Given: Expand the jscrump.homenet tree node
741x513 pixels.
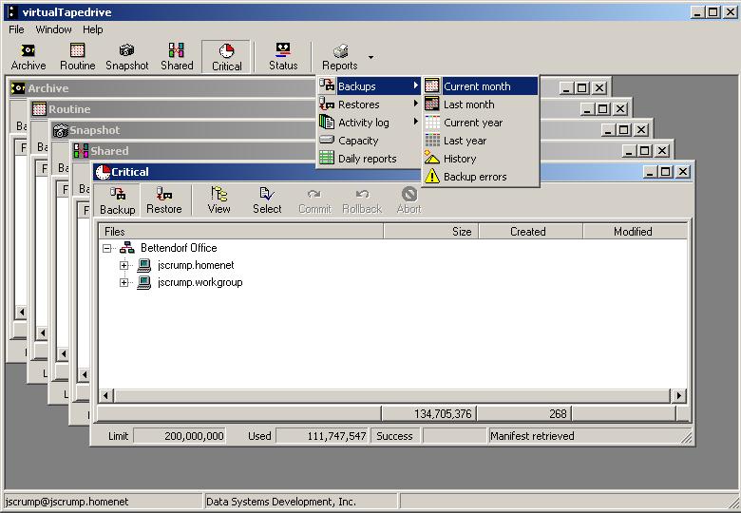Looking at the screenshot, I should [123, 265].
